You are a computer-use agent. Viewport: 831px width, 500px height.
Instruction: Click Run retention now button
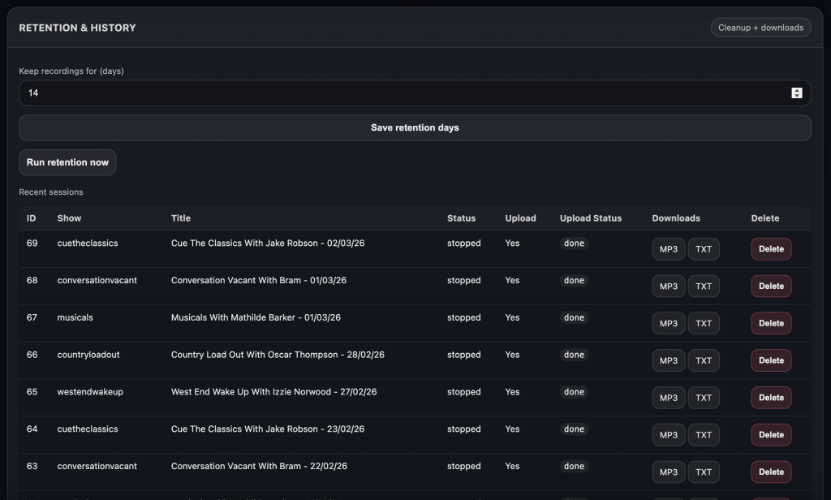67,162
